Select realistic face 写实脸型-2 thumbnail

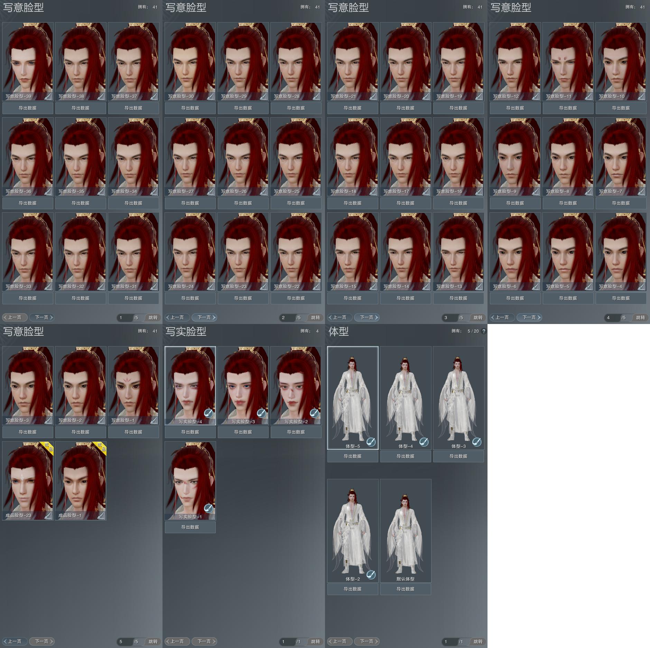296,386
